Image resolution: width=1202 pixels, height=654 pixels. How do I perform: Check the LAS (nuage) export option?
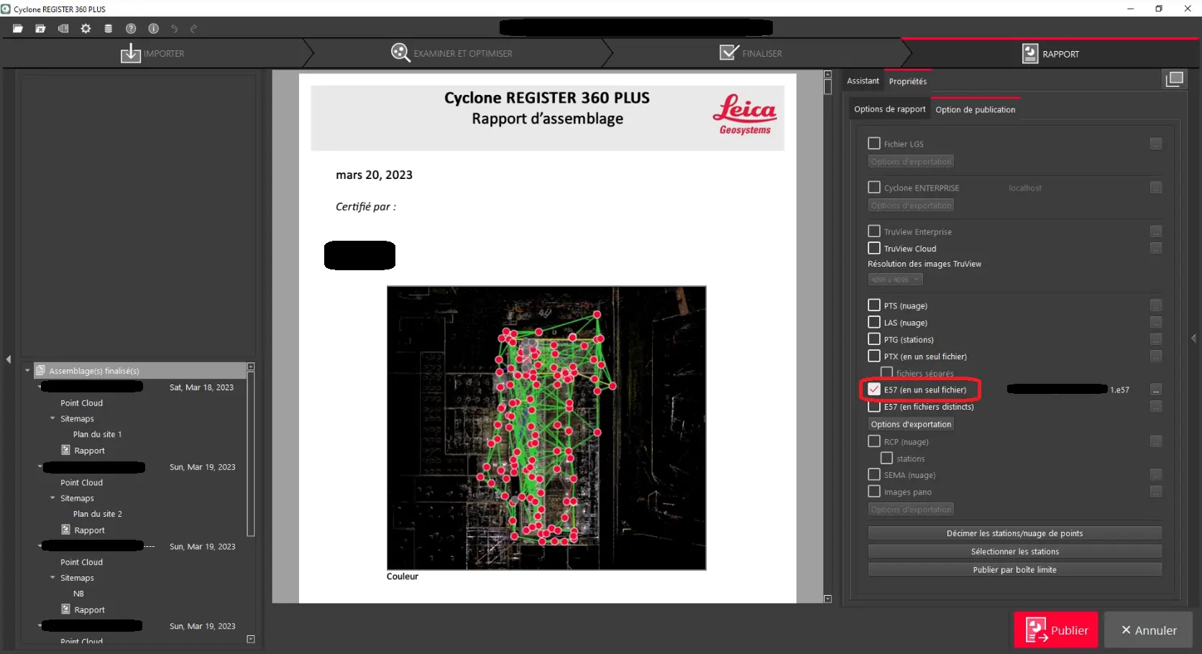coord(874,322)
